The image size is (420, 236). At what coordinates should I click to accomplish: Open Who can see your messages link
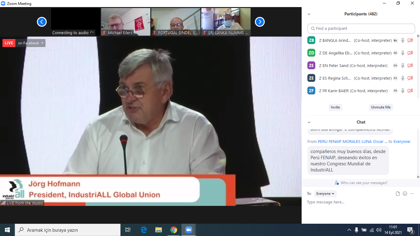(x=361, y=183)
